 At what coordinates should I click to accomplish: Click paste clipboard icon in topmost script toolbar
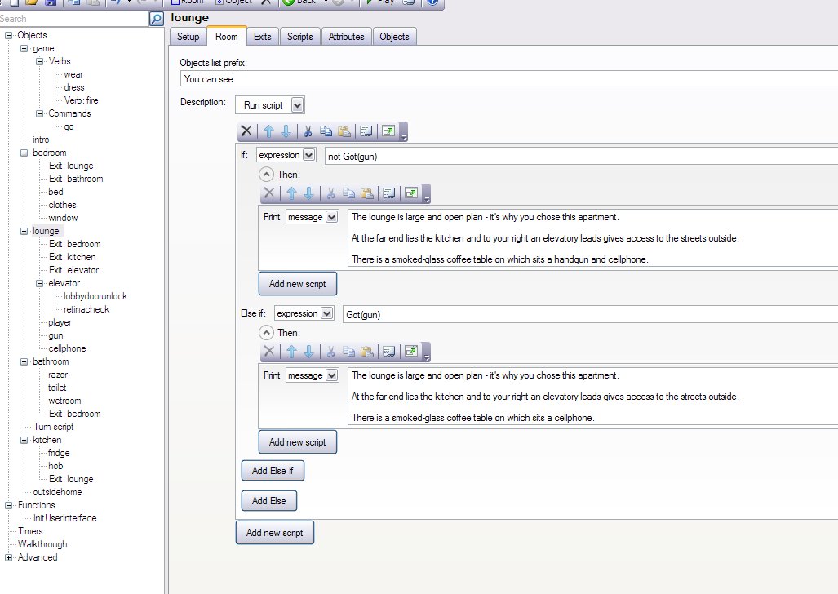click(x=344, y=131)
